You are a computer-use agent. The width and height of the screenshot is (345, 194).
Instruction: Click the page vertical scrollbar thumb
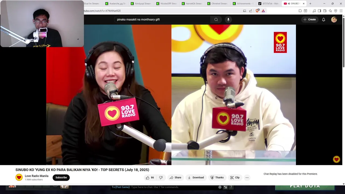pos(343,42)
